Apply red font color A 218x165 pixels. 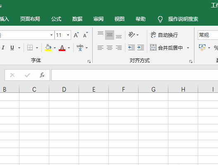pyautogui.click(x=62, y=48)
